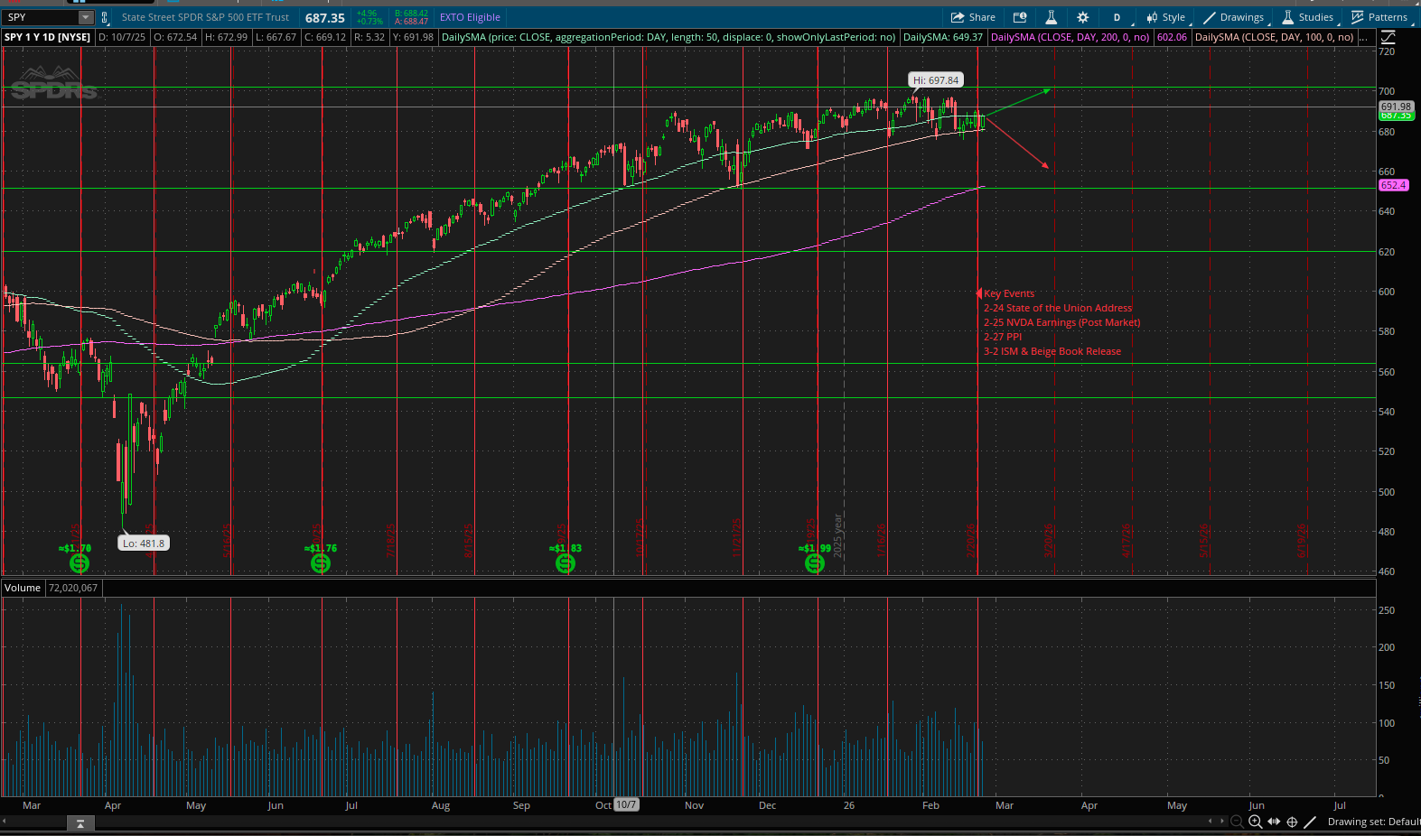Screen dimensions: 1421x836
Task: Click the Volume label in lower panel
Action: coord(23,588)
